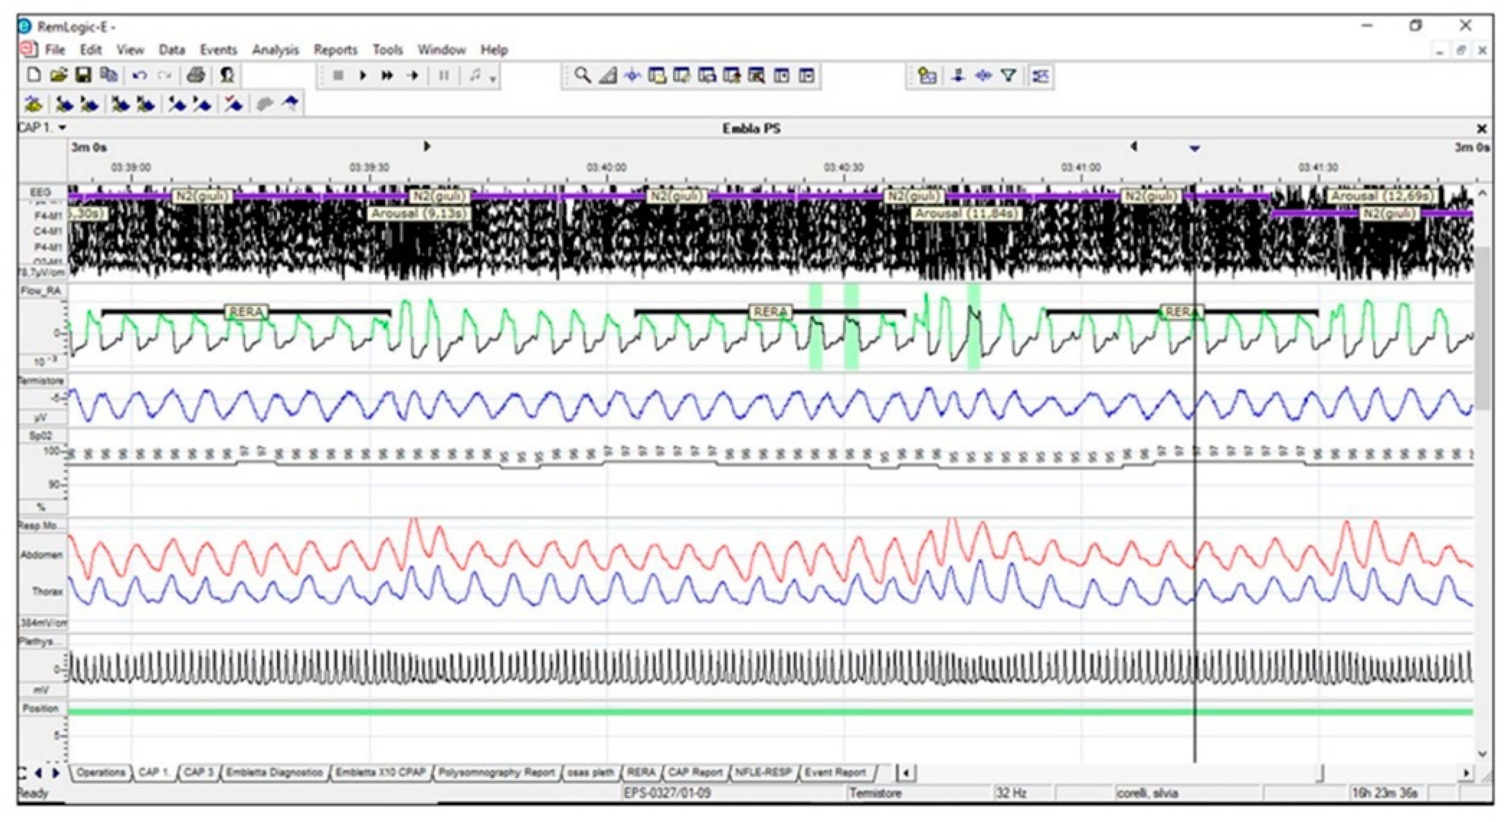Open the Analysis menu

pyautogui.click(x=275, y=50)
